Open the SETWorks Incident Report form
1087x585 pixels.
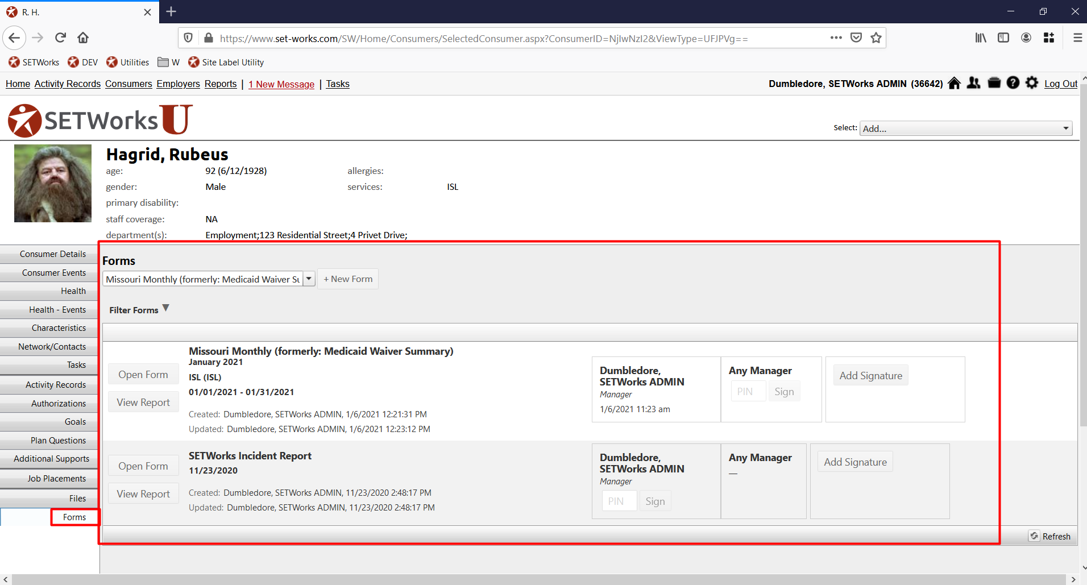click(x=143, y=466)
